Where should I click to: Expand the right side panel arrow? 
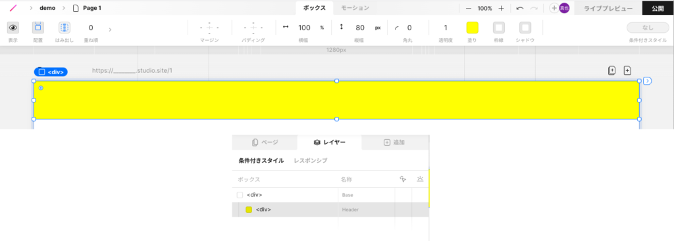[x=648, y=81]
